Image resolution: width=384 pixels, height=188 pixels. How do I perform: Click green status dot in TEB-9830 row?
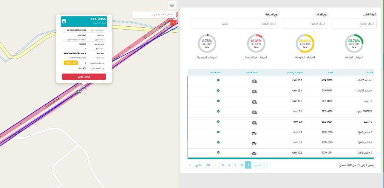point(218,101)
